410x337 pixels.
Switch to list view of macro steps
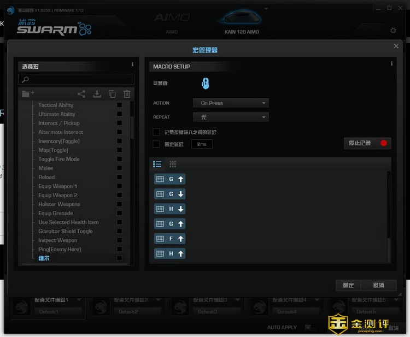(157, 164)
